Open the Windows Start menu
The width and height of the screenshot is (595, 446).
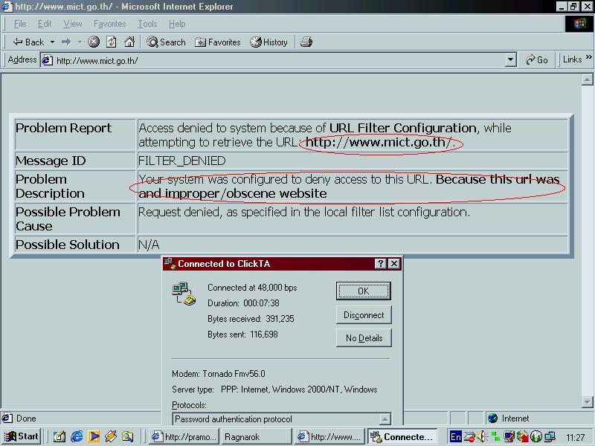click(22, 436)
